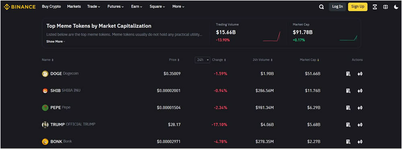Click the Sign Up button

tap(358, 7)
